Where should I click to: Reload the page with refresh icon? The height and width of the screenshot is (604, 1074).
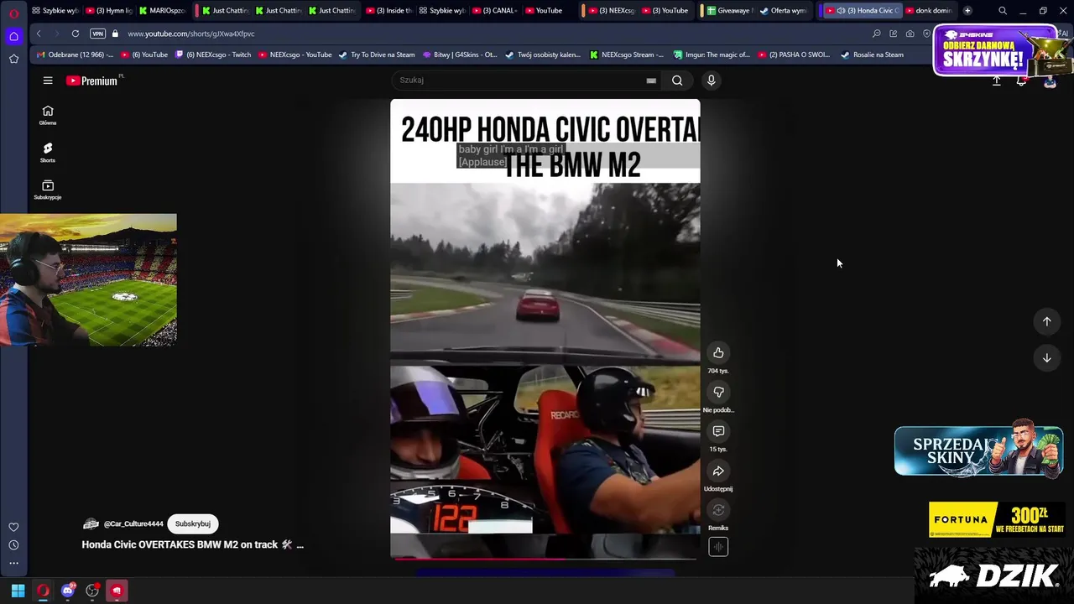coord(76,34)
